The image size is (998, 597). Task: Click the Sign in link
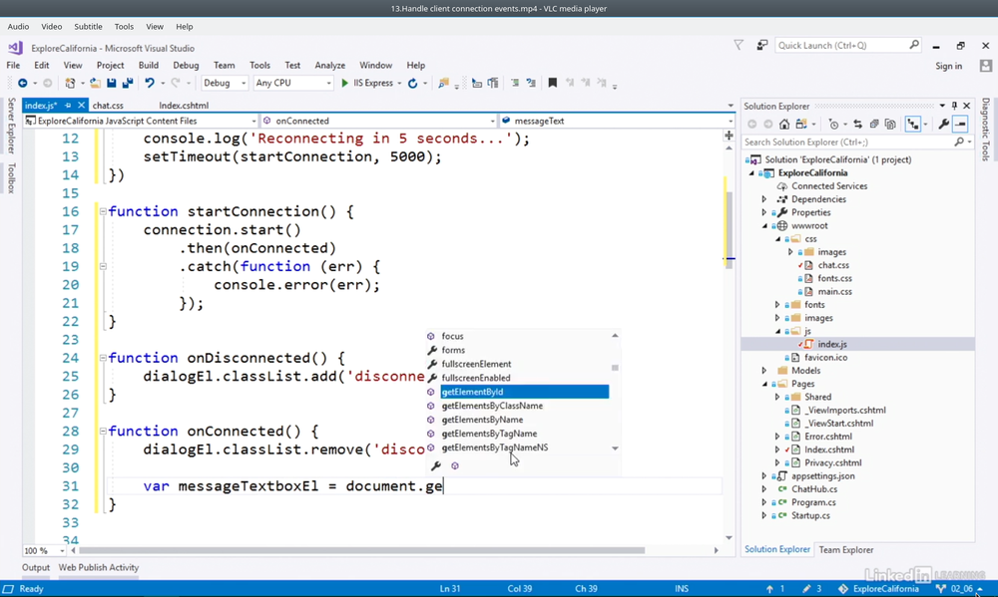[x=948, y=66]
